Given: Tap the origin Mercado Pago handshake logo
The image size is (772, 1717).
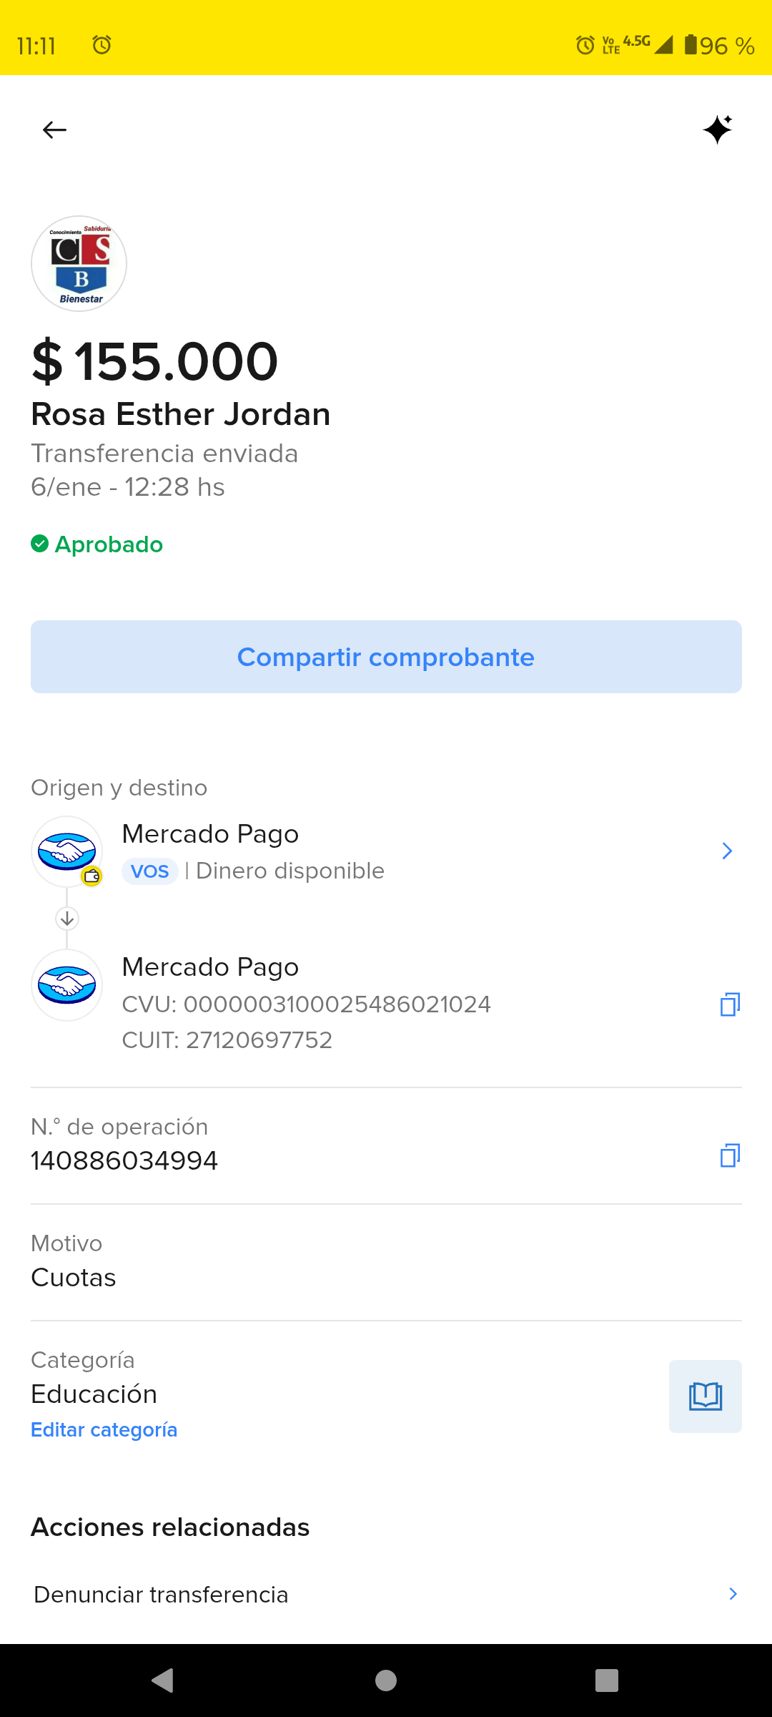Looking at the screenshot, I should [66, 851].
